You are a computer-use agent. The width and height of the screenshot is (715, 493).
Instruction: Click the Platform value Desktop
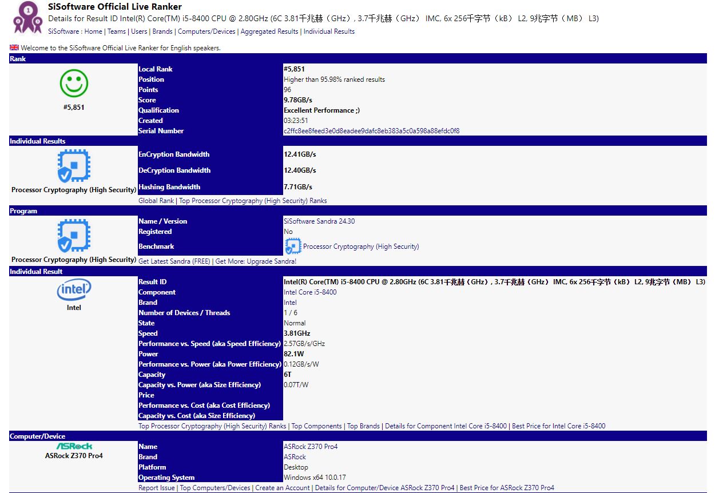tap(296, 467)
